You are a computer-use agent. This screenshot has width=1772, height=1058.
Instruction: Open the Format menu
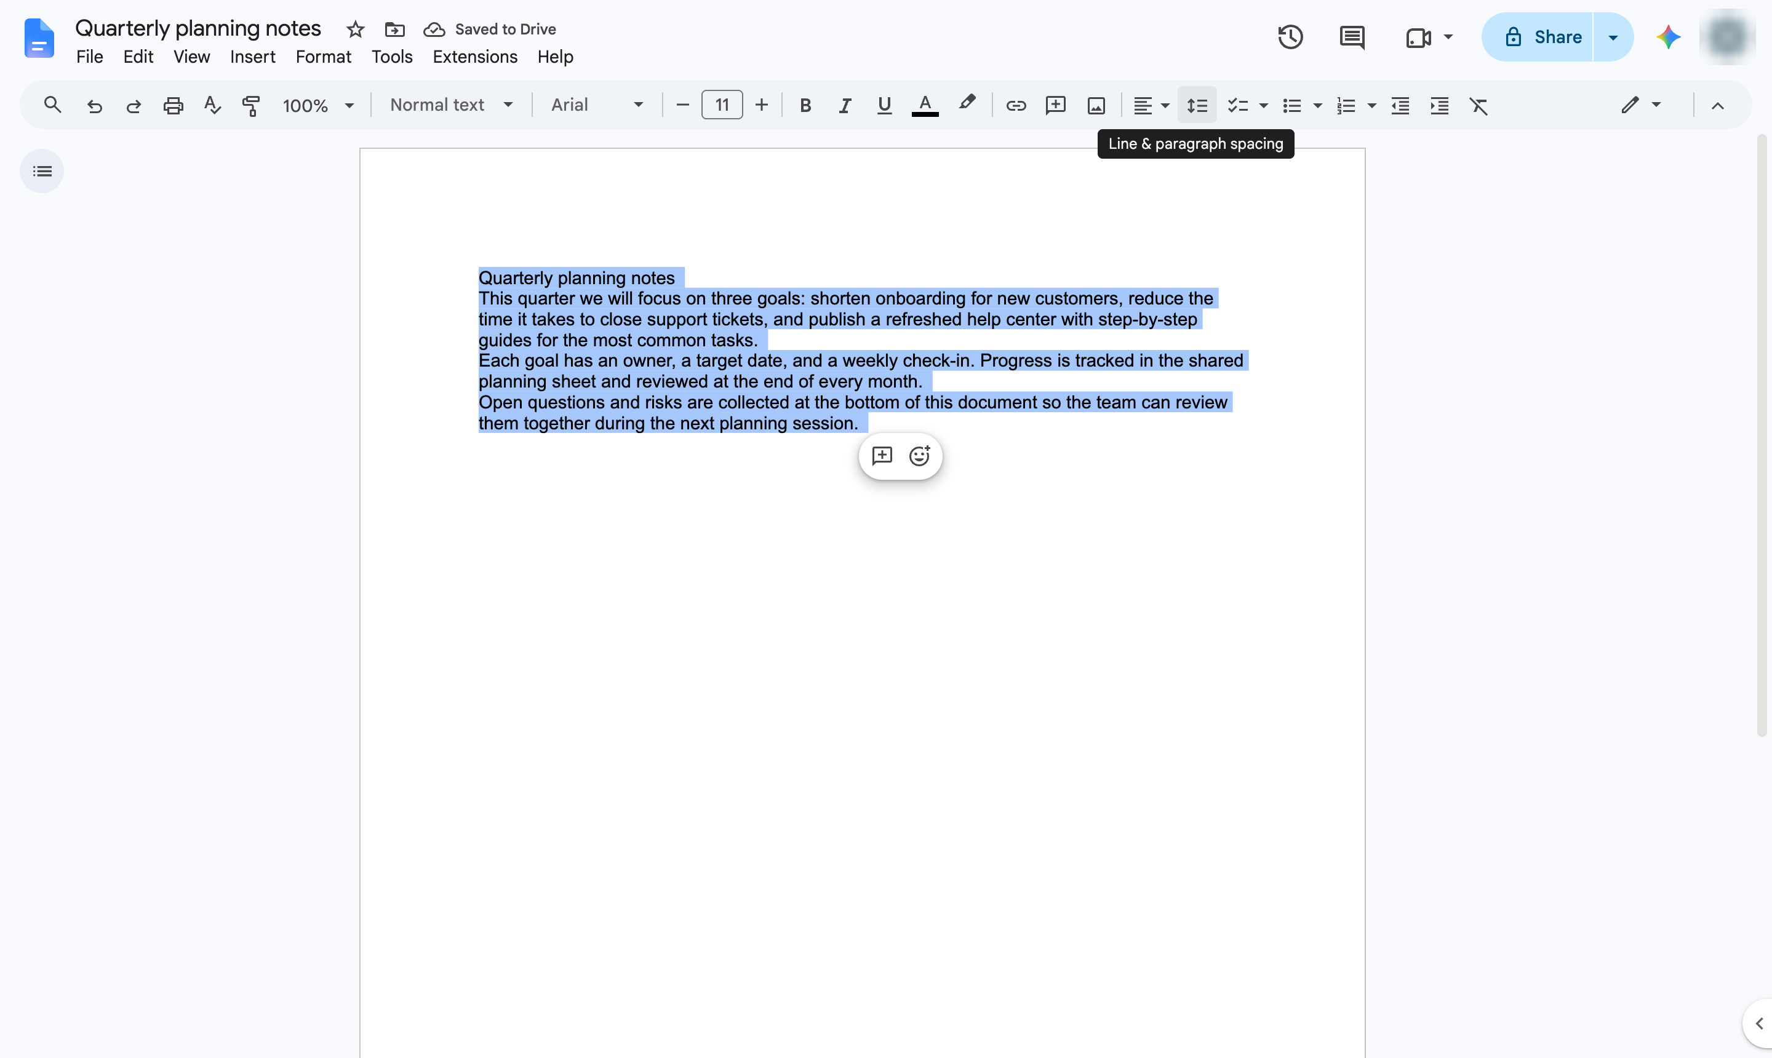coord(323,57)
